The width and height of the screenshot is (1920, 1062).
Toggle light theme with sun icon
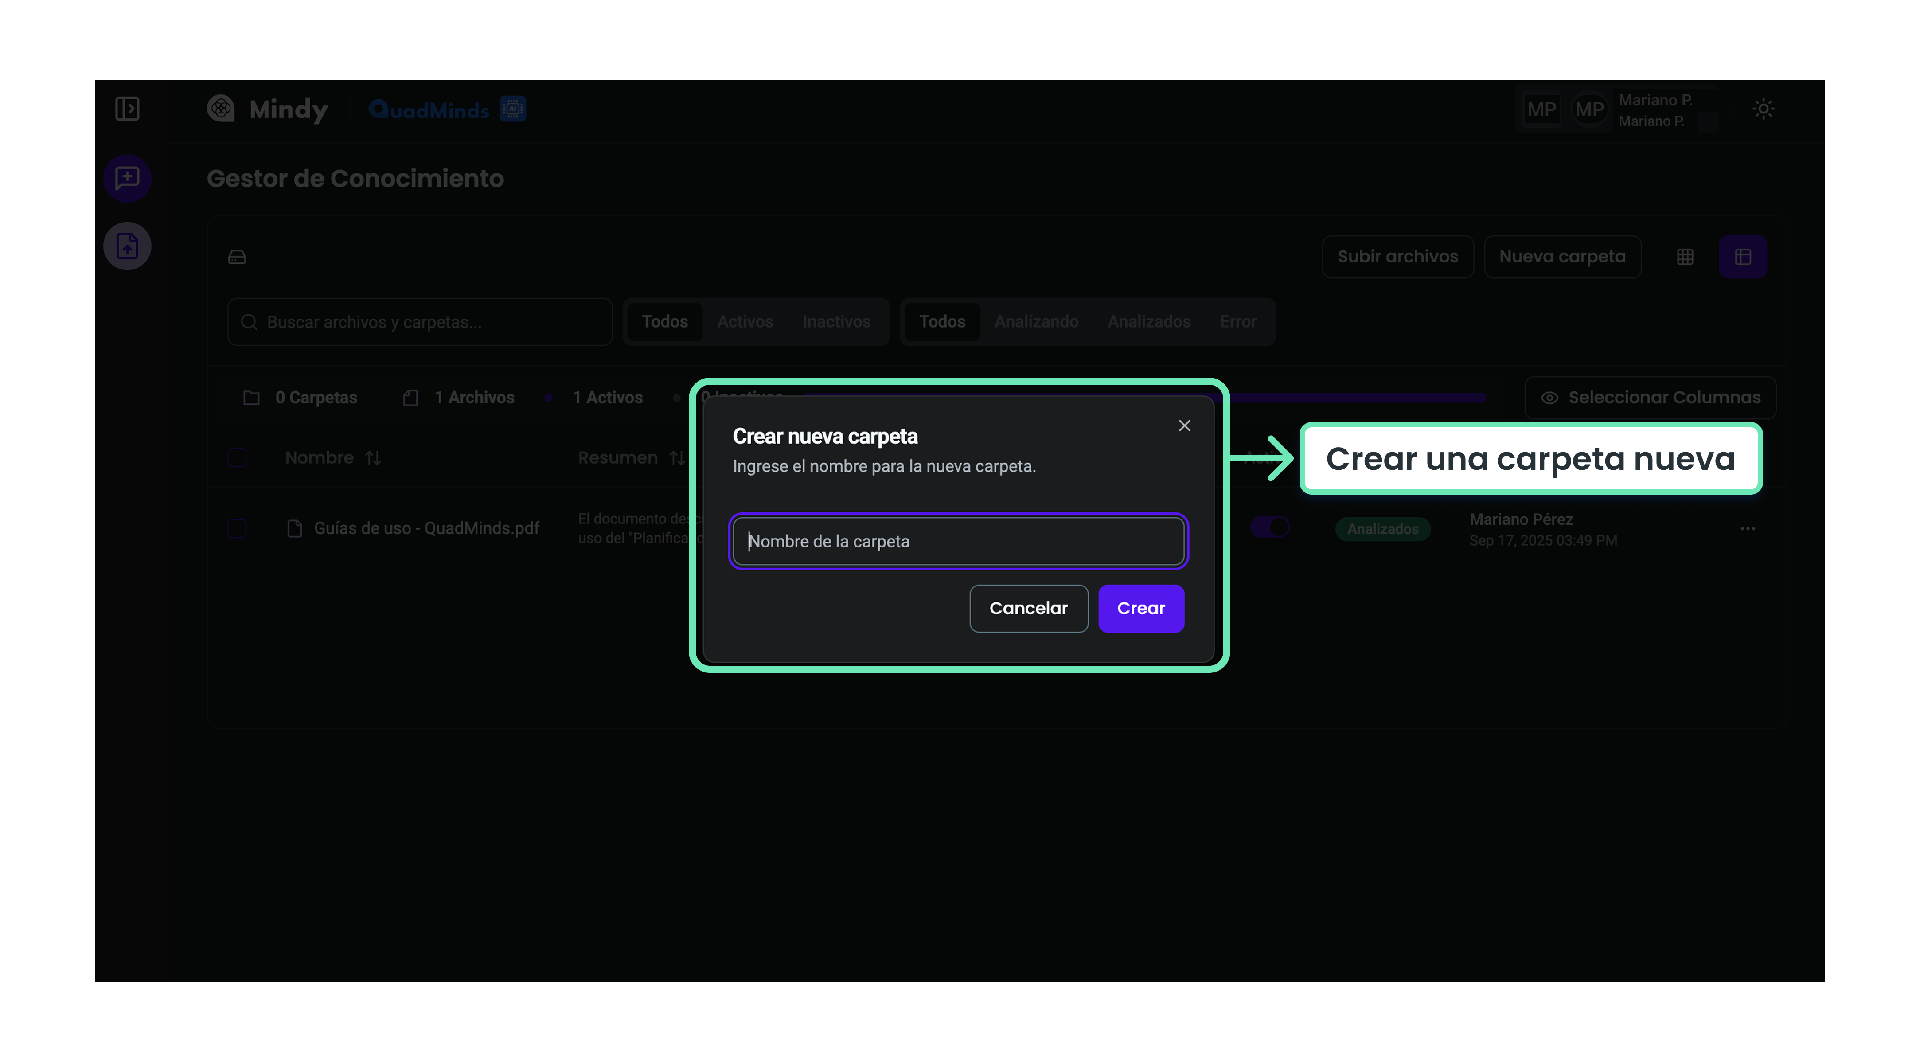pyautogui.click(x=1763, y=109)
